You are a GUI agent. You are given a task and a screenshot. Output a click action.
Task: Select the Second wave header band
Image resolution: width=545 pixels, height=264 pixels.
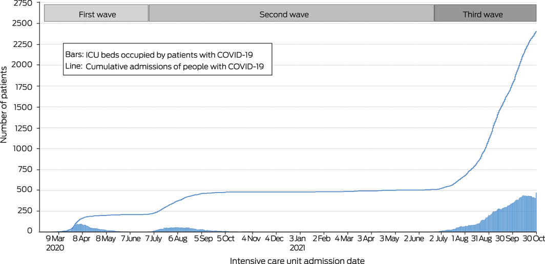click(284, 14)
